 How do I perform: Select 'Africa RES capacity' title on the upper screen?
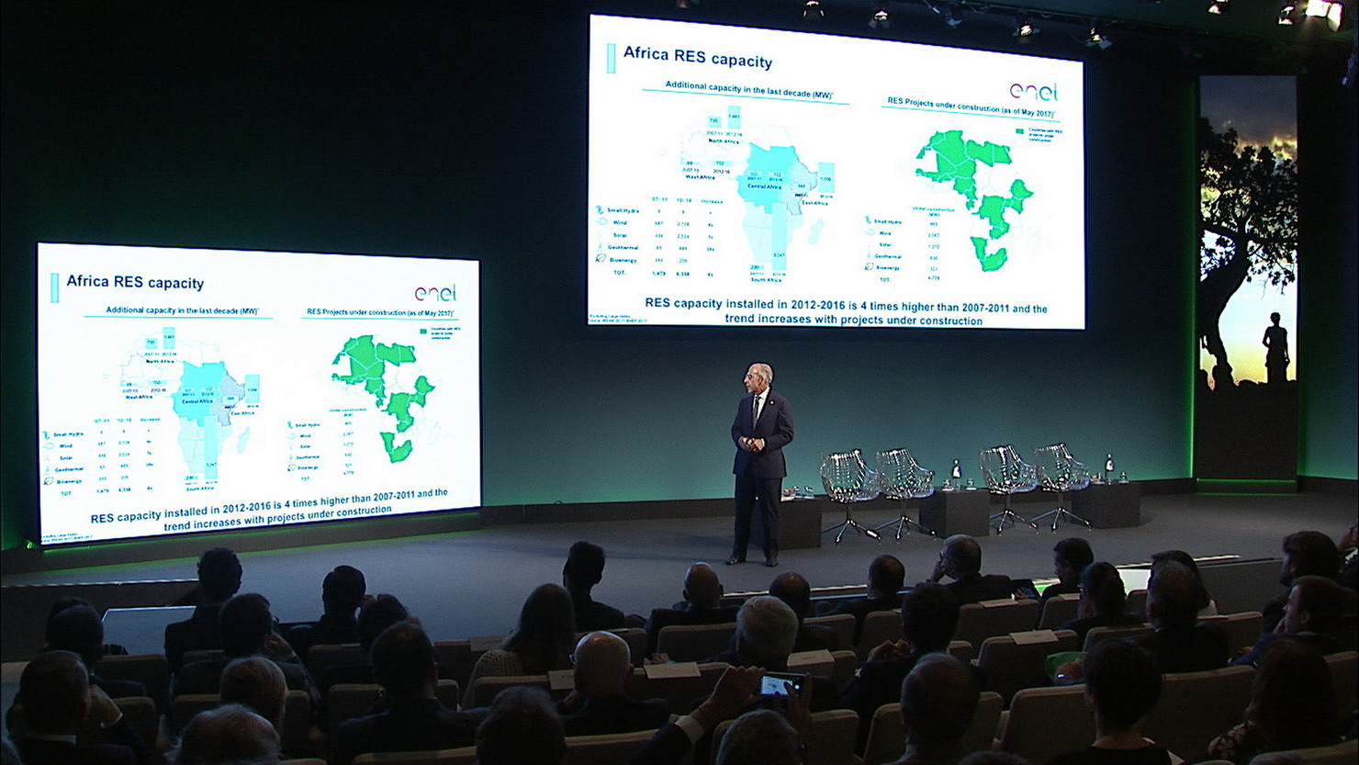pyautogui.click(x=698, y=57)
